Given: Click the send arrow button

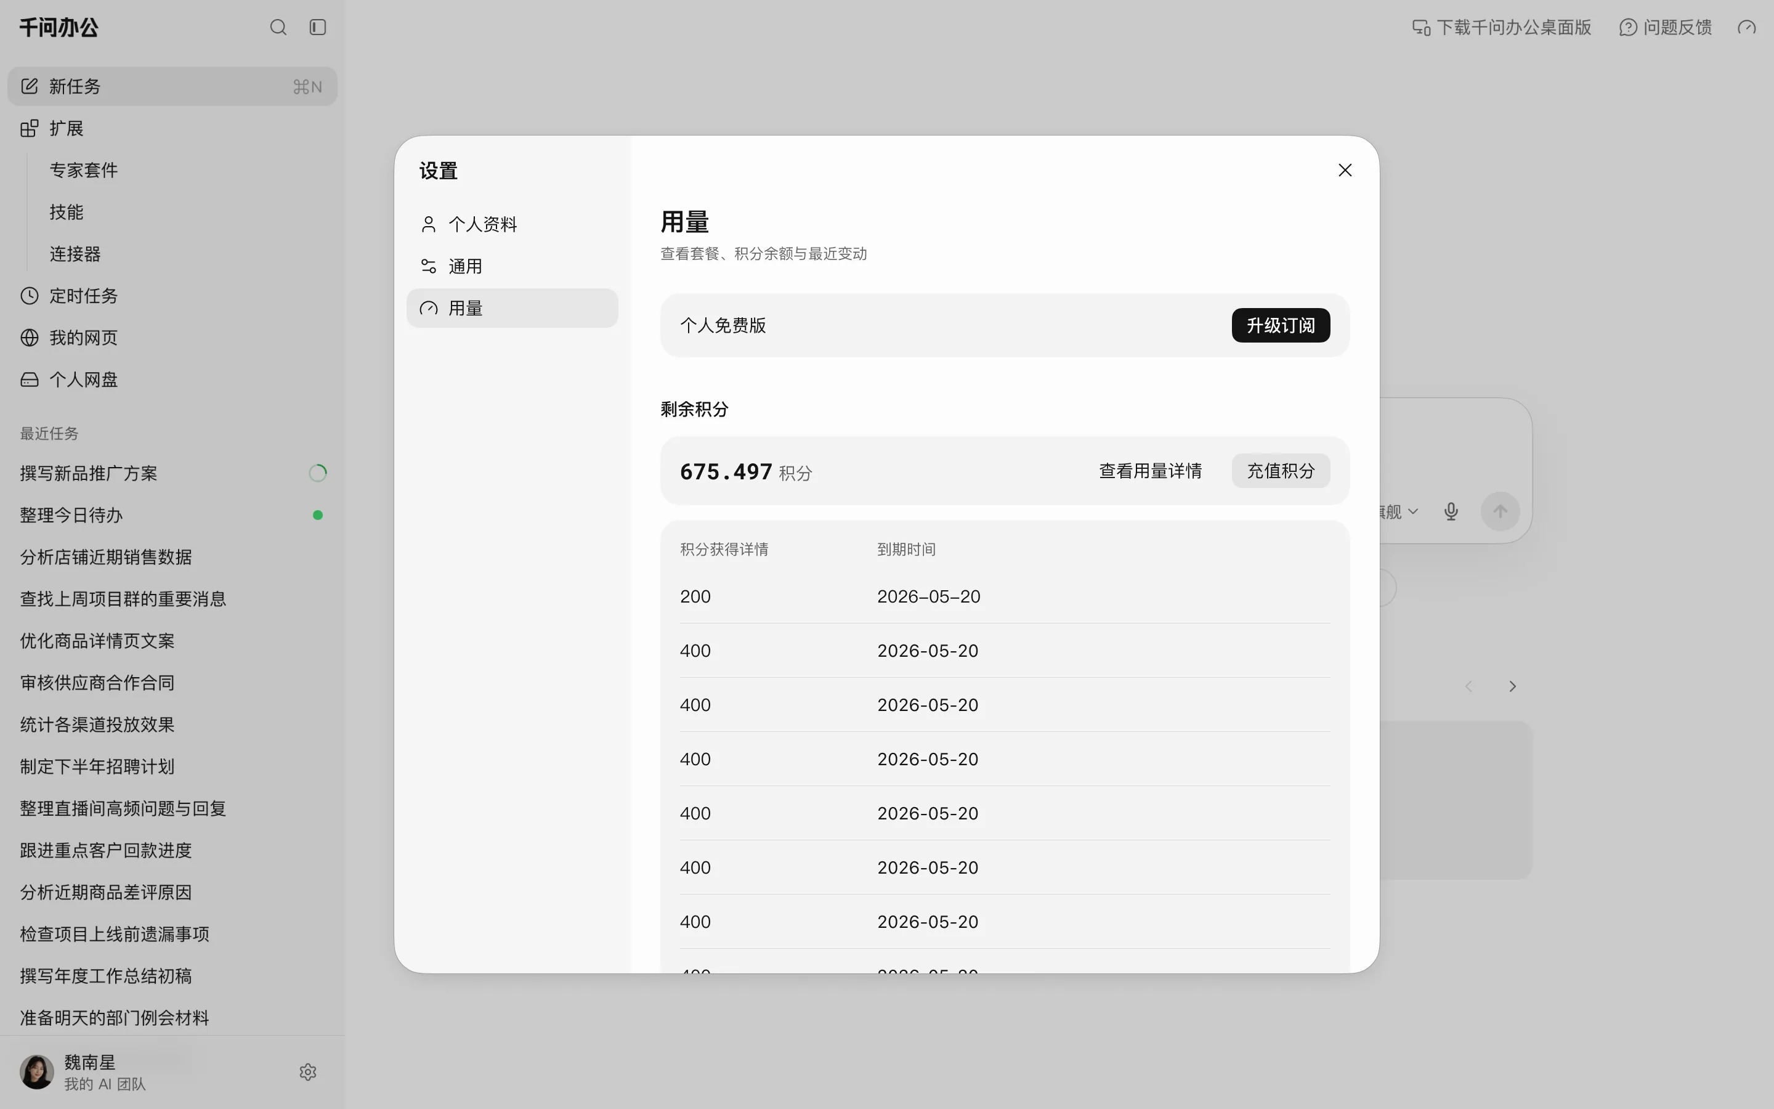Looking at the screenshot, I should coord(1500,511).
